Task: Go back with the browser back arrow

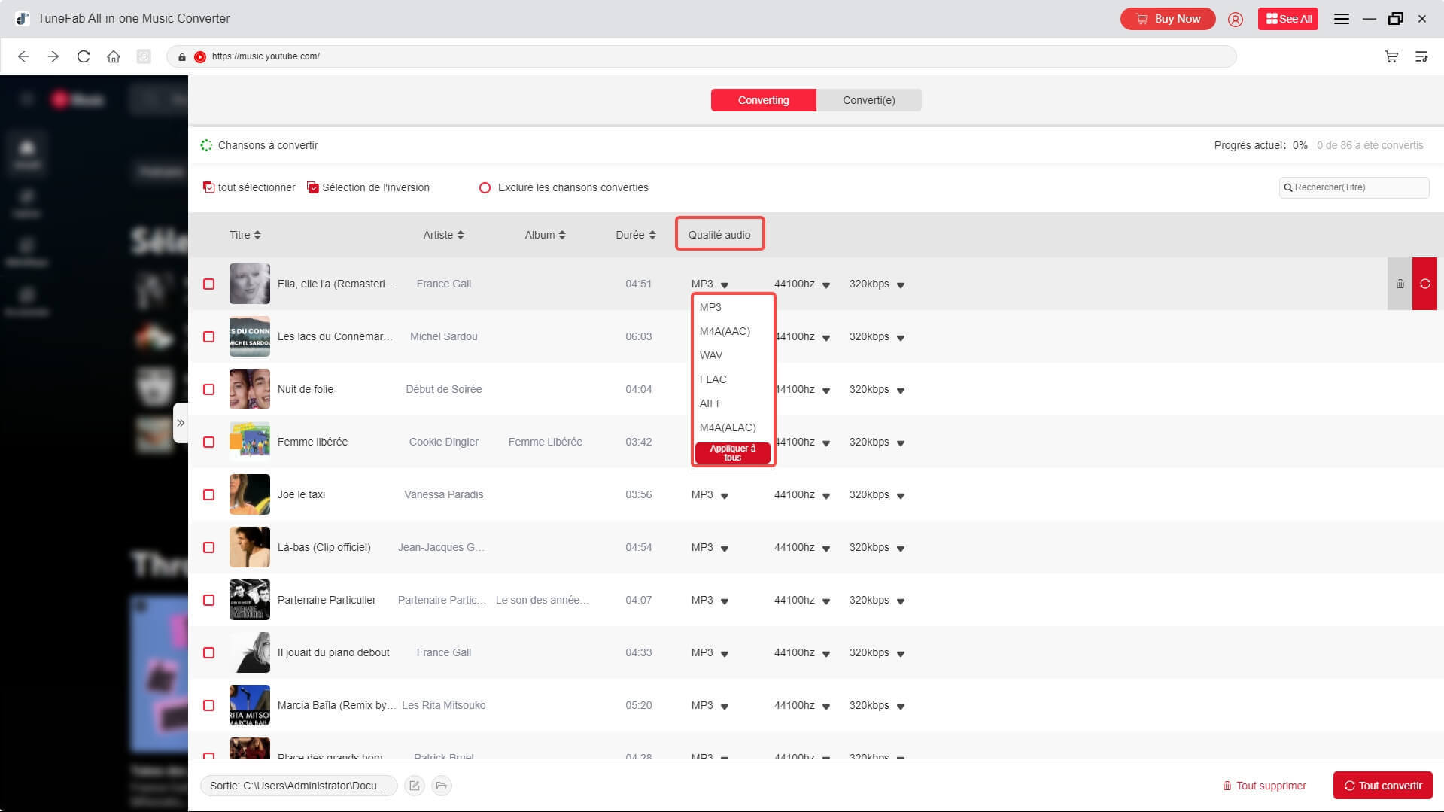Action: tap(23, 56)
